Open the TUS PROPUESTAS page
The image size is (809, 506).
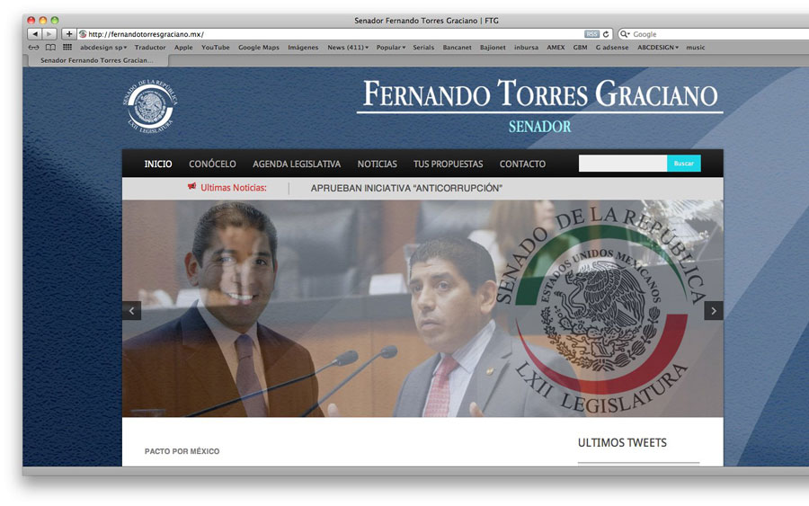[448, 164]
